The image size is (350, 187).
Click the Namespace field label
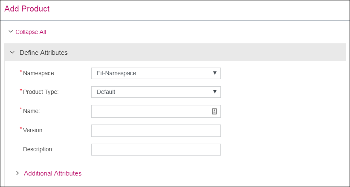pos(39,73)
